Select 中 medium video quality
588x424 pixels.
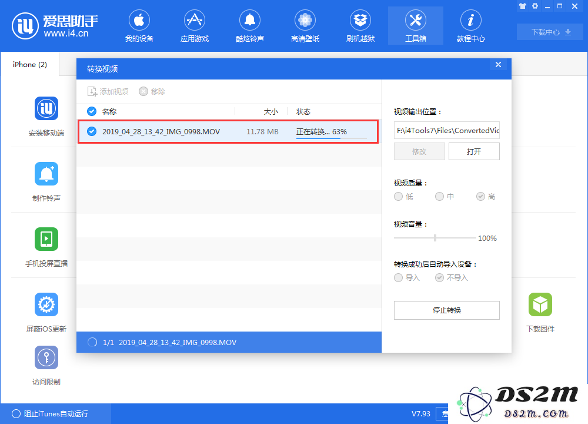pos(445,197)
